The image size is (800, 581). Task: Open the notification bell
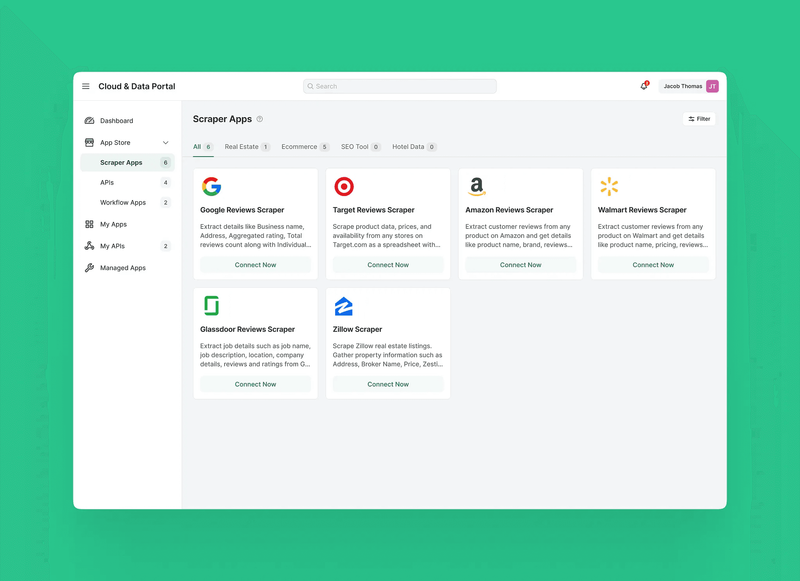[644, 86]
